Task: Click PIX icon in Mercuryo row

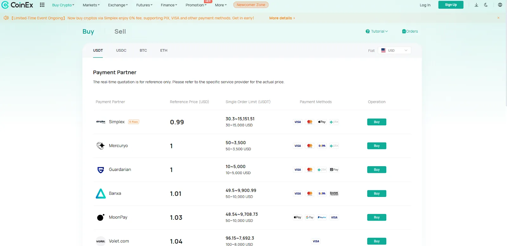Action: tap(334, 146)
